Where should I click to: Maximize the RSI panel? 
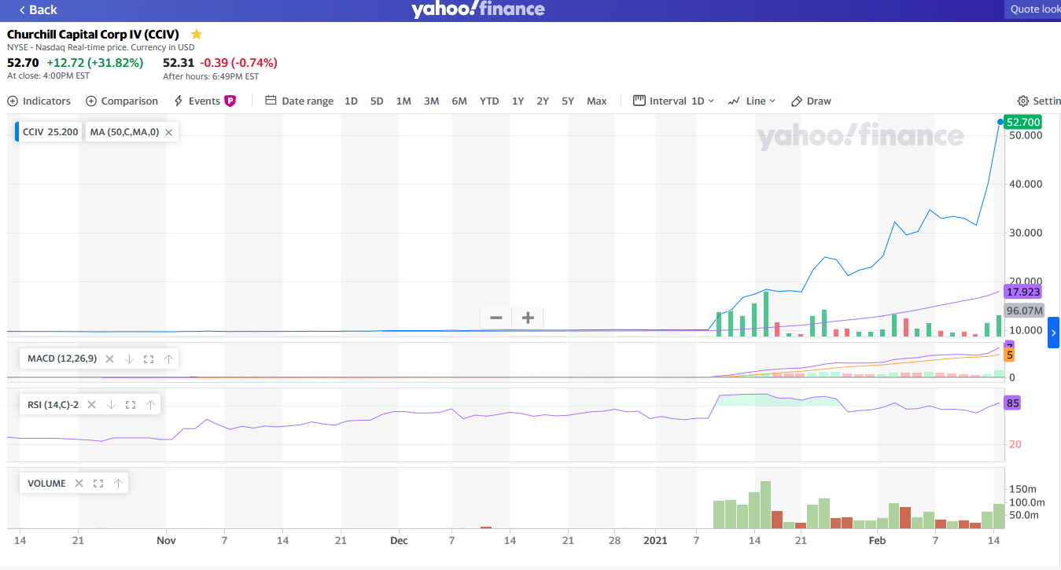pyautogui.click(x=131, y=405)
